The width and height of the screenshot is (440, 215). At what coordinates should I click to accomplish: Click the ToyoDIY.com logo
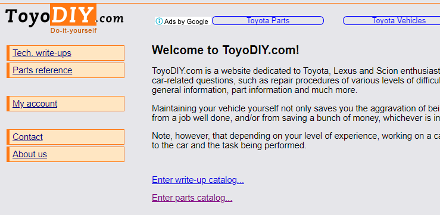pos(64,18)
